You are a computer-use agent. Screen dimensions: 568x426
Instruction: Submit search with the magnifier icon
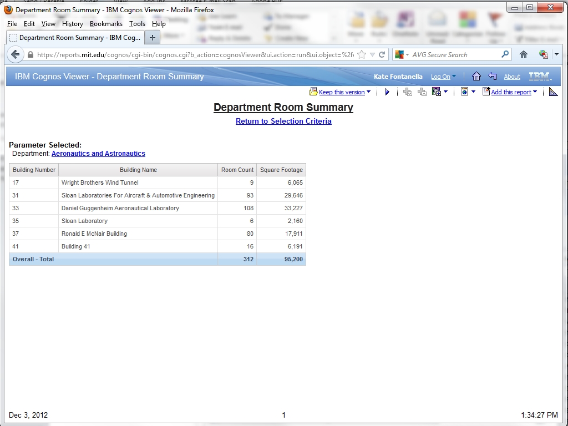[x=505, y=55]
